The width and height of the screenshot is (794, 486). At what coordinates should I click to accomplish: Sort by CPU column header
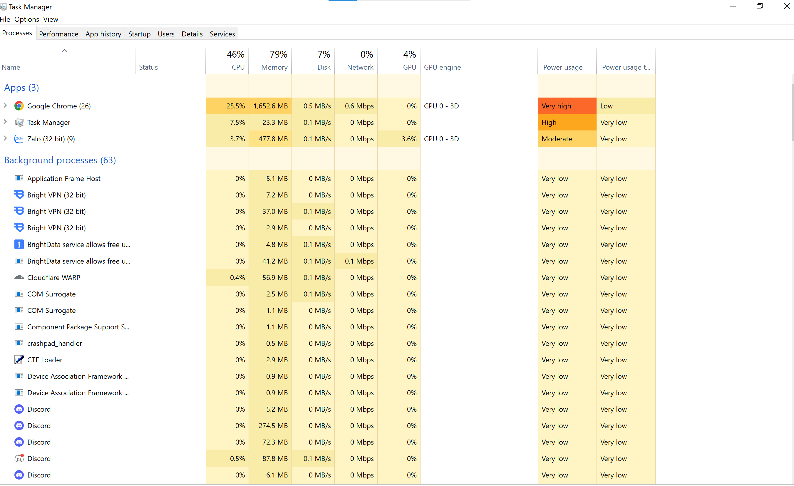(x=238, y=67)
